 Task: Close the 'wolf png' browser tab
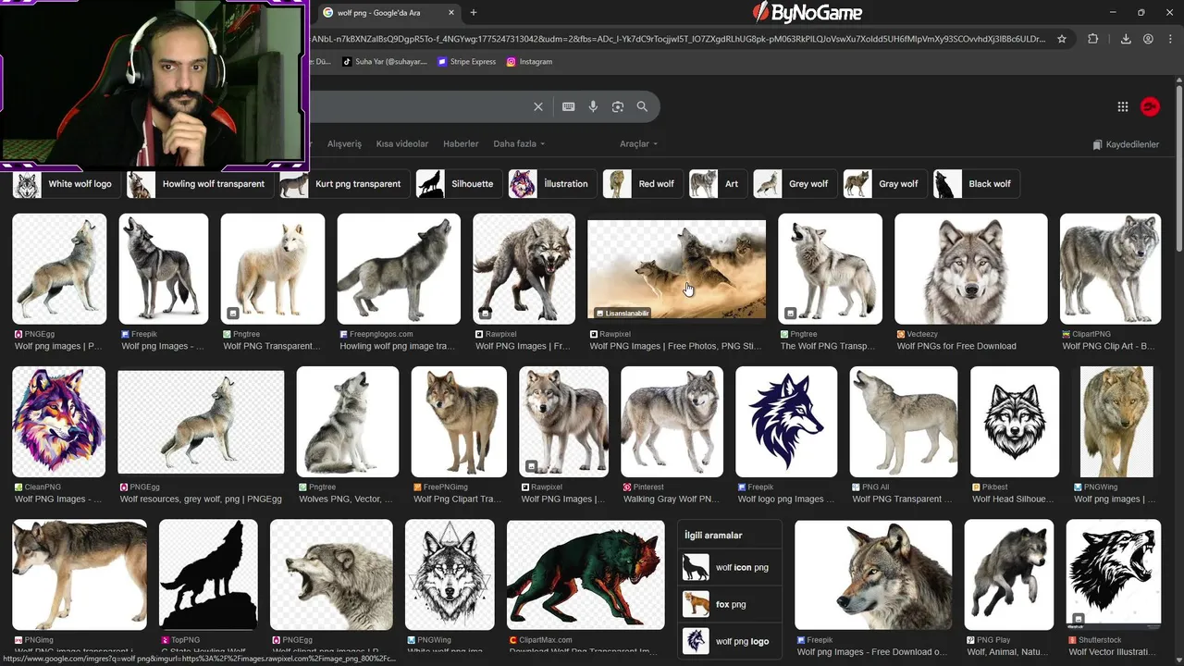tap(451, 13)
